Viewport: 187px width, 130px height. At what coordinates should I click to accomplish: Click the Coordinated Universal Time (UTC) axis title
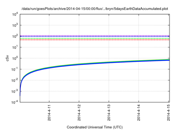(x=95, y=127)
